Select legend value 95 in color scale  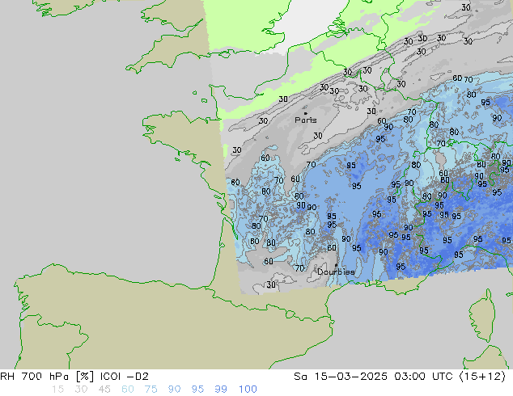[x=197, y=390]
